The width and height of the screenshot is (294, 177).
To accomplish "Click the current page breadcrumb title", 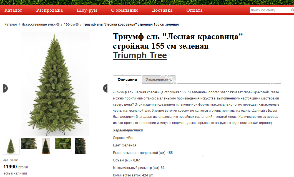I will (x=131, y=24).
